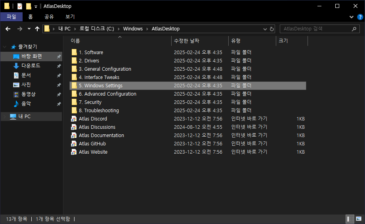Collapse the 즐겨찾기 tree section
Viewport: 365px width, 224px height.
[5, 47]
